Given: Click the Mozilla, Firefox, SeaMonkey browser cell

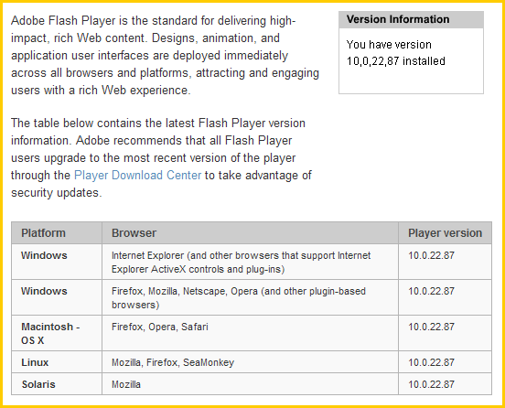Looking at the screenshot, I should click(x=250, y=362).
